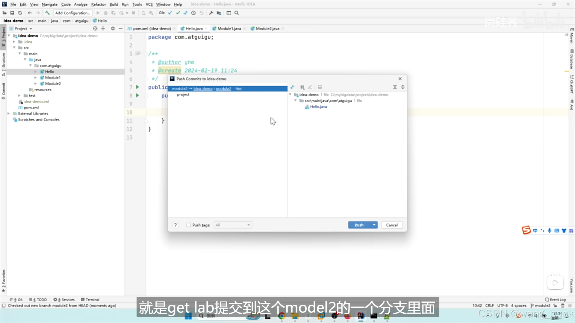The width and height of the screenshot is (575, 323).
Task: Enable Push tags checkbox
Action: [x=189, y=225]
